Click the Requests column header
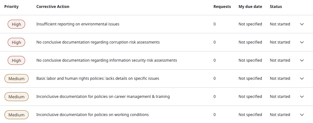 pyautogui.click(x=222, y=7)
